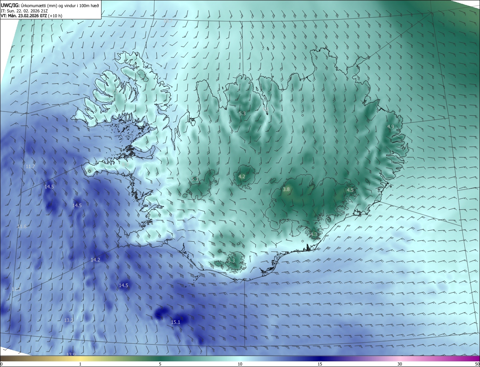The image size is (480, 367).
Task: Click the 4.5 value label on eastern Vatnajökull
Action: [x=350, y=190]
